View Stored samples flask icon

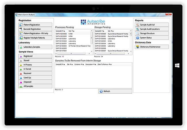21,60
